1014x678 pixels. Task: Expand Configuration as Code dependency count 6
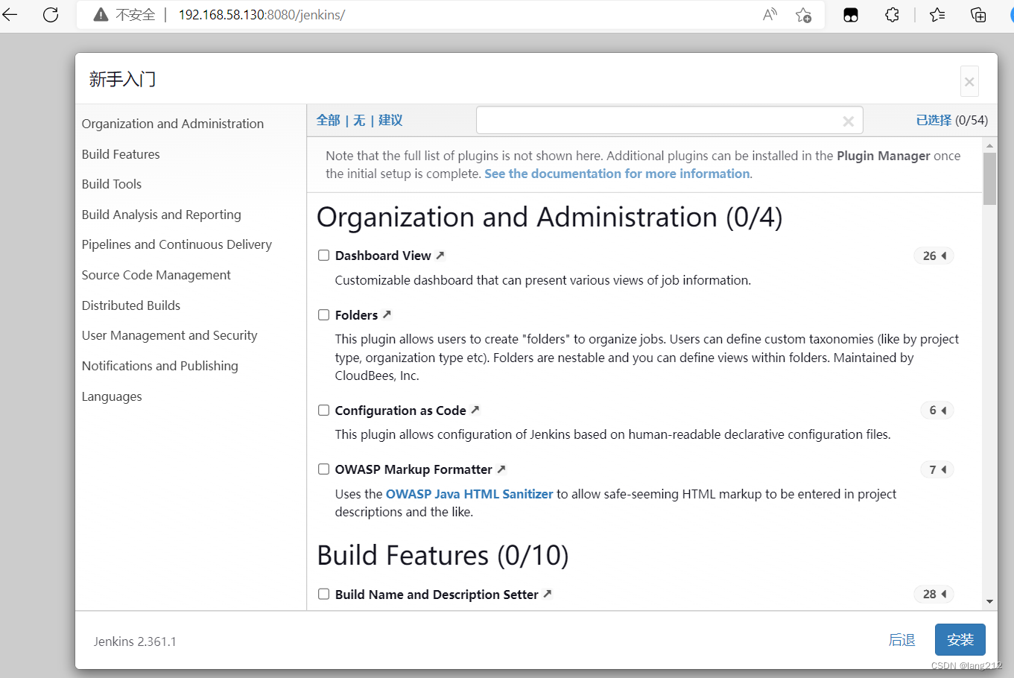point(937,411)
